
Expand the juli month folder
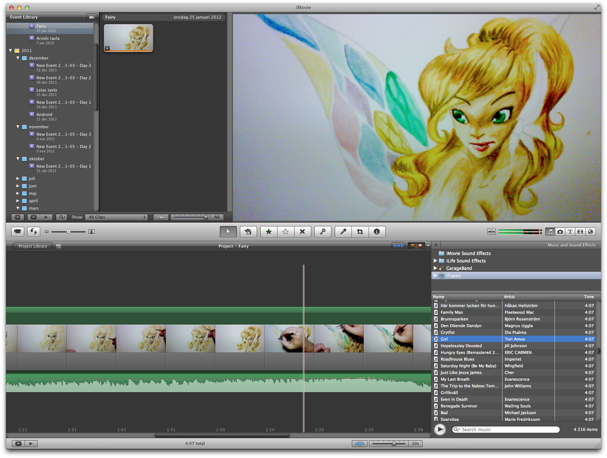(17, 178)
